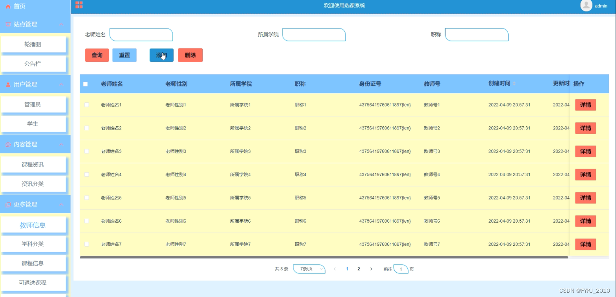This screenshot has width=616, height=297.
Task: Open the 课程资讯 menu item
Action: [33, 164]
